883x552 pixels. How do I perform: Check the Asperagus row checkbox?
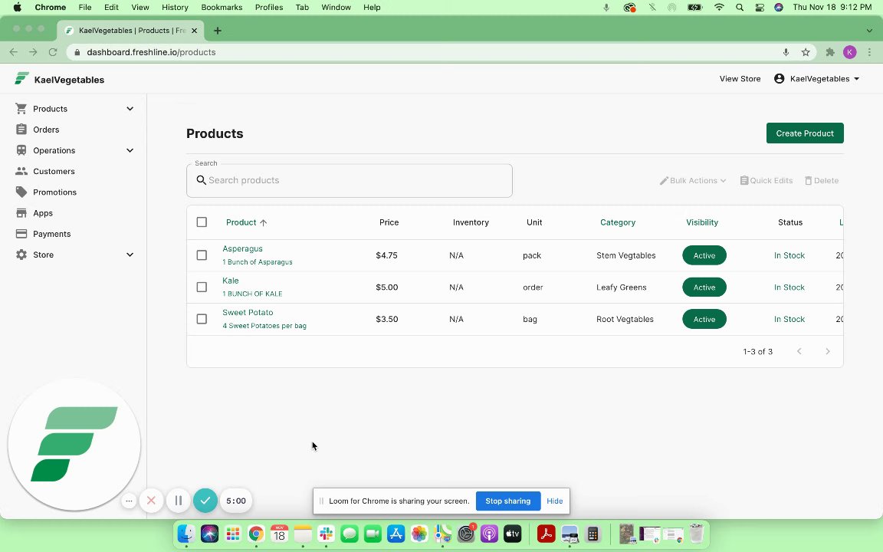coord(202,255)
